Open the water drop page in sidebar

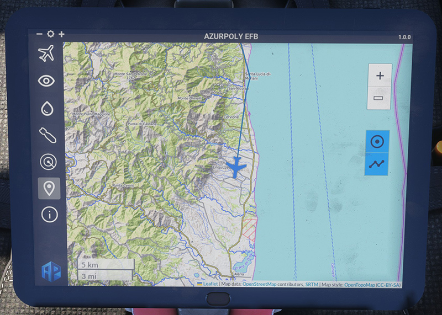point(47,108)
